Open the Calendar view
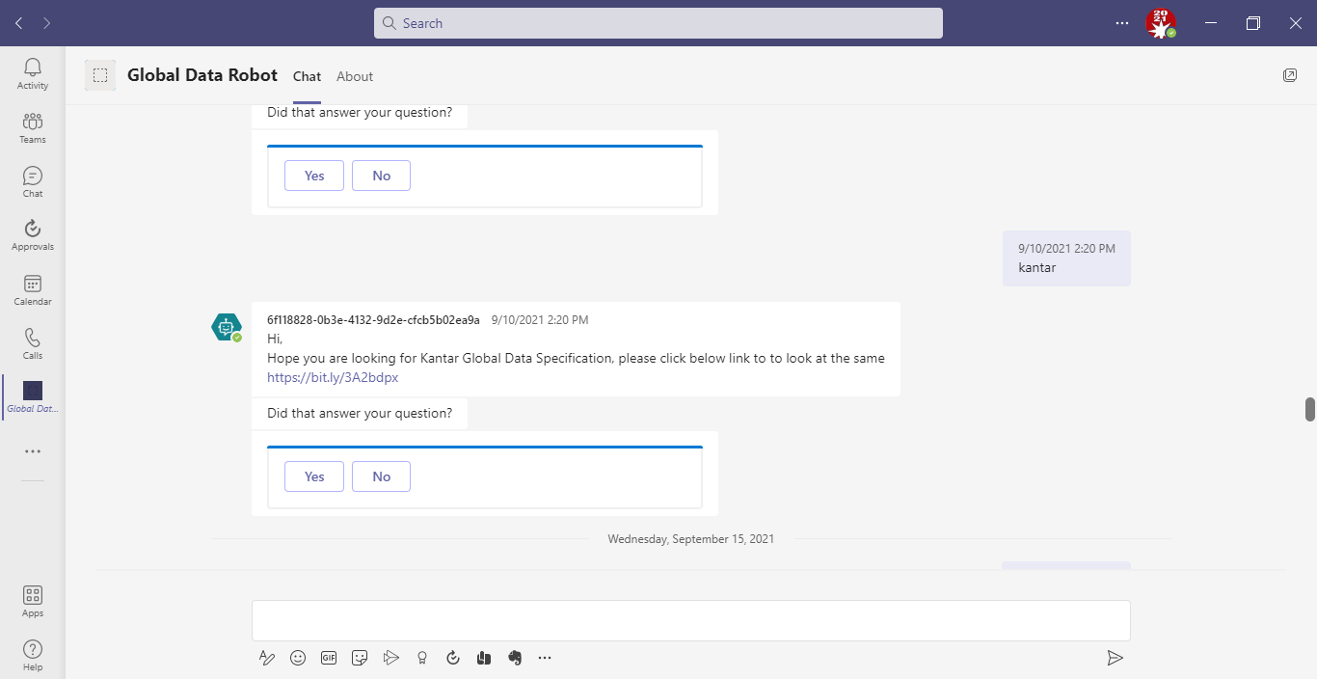 pos(33,289)
